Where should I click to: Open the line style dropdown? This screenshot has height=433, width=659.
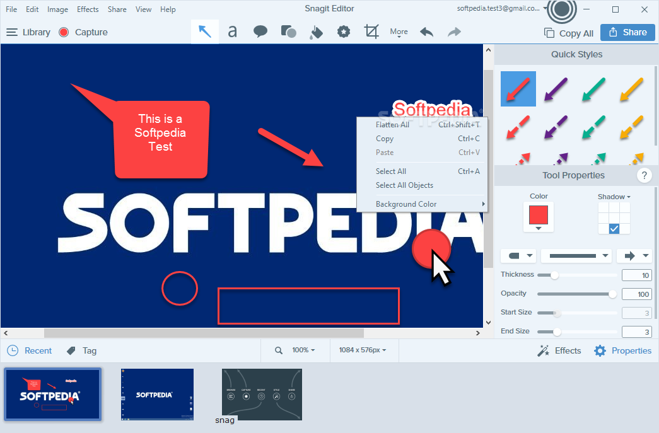pyautogui.click(x=578, y=255)
